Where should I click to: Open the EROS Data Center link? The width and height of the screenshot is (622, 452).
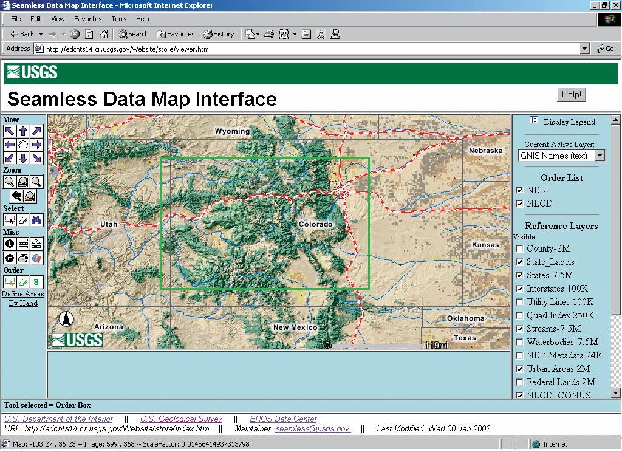pos(283,419)
